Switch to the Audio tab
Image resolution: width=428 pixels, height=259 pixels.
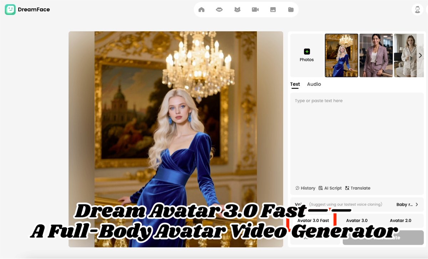[x=314, y=84]
